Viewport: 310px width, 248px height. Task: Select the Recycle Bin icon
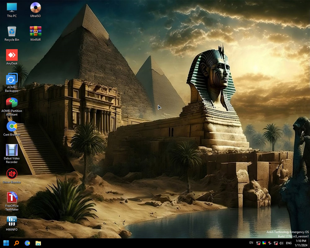12,31
